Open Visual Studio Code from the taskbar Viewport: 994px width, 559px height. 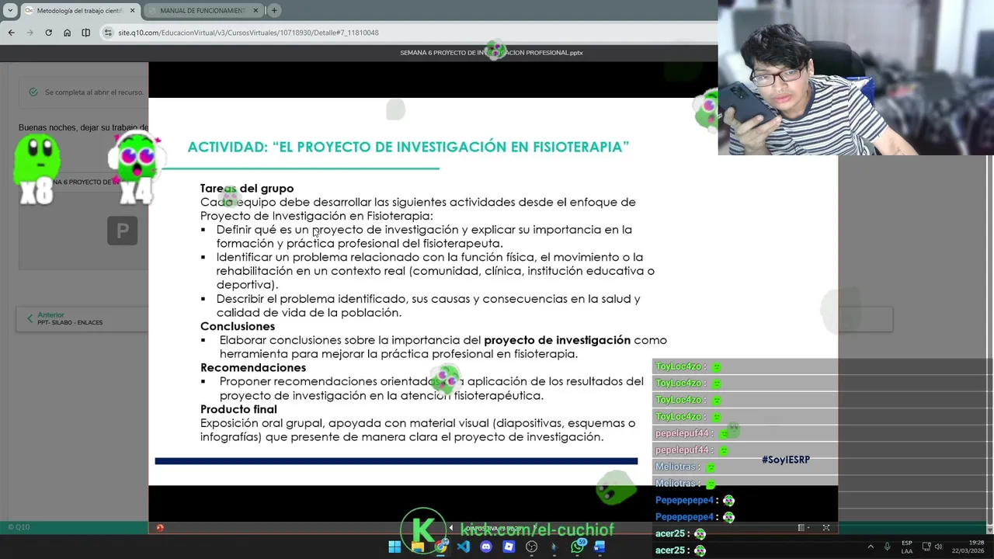coord(464,547)
